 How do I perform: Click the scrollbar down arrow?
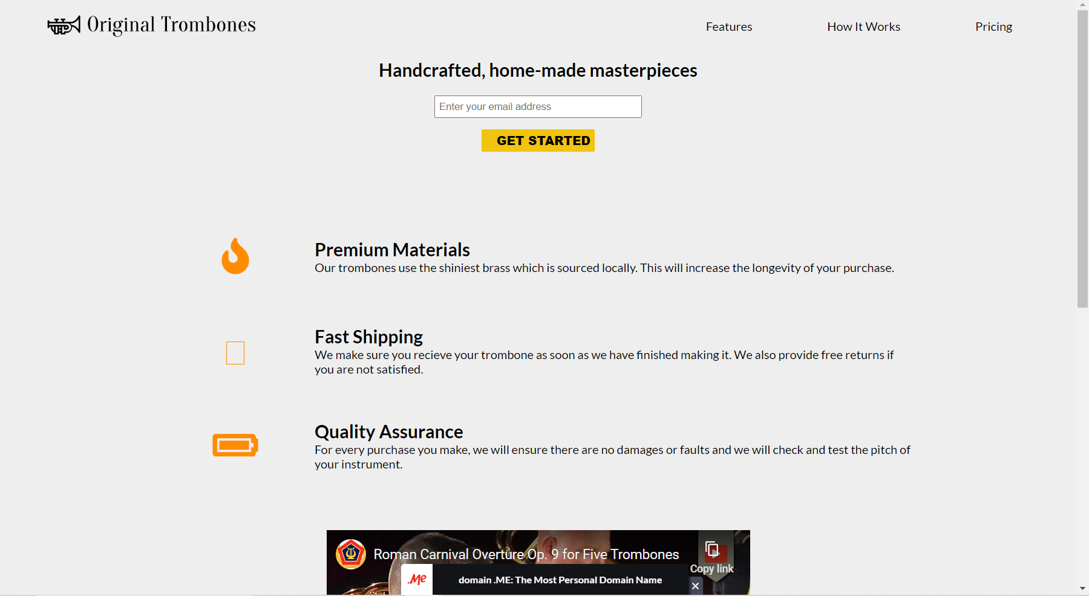[x=1082, y=588]
